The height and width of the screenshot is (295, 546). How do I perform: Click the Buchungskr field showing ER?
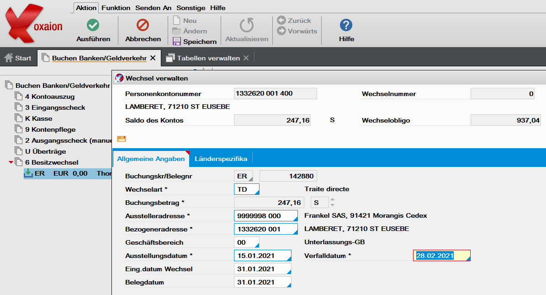(244, 176)
